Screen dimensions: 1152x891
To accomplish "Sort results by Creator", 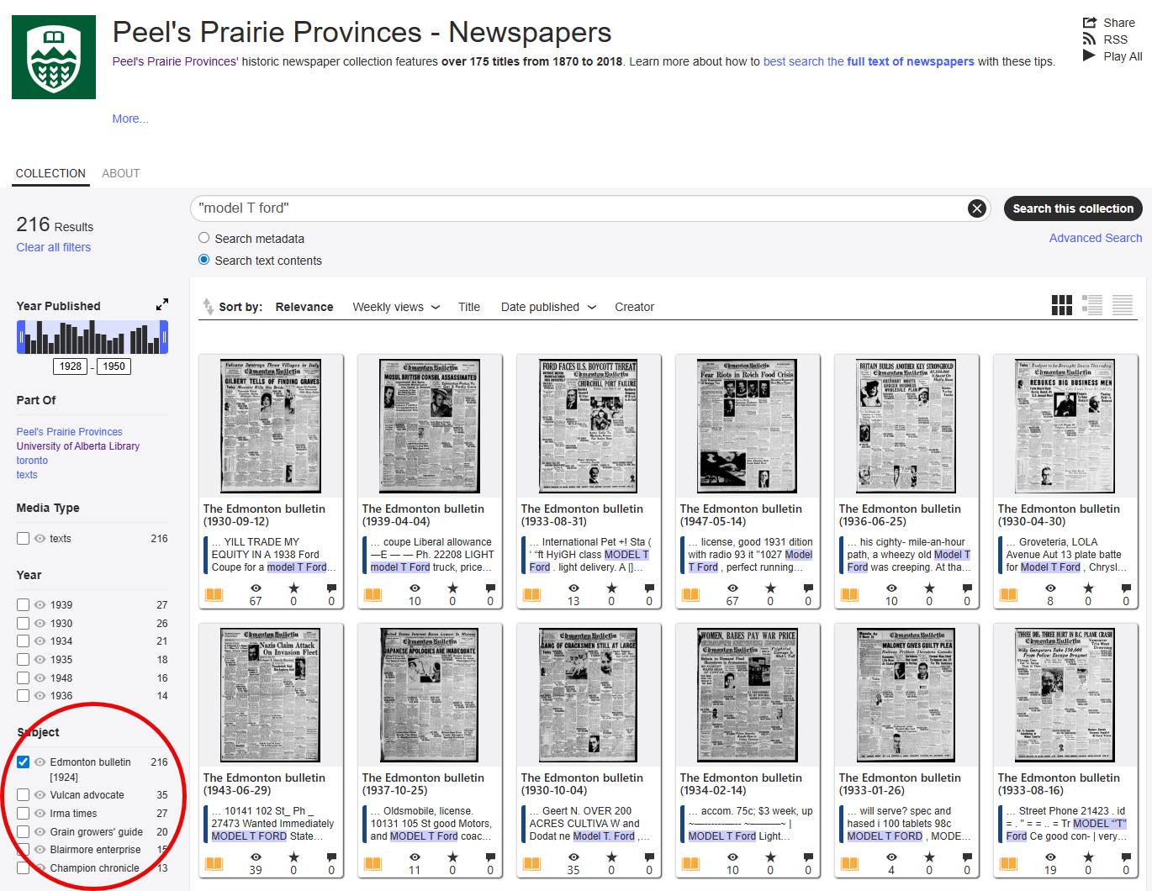I will (634, 307).
